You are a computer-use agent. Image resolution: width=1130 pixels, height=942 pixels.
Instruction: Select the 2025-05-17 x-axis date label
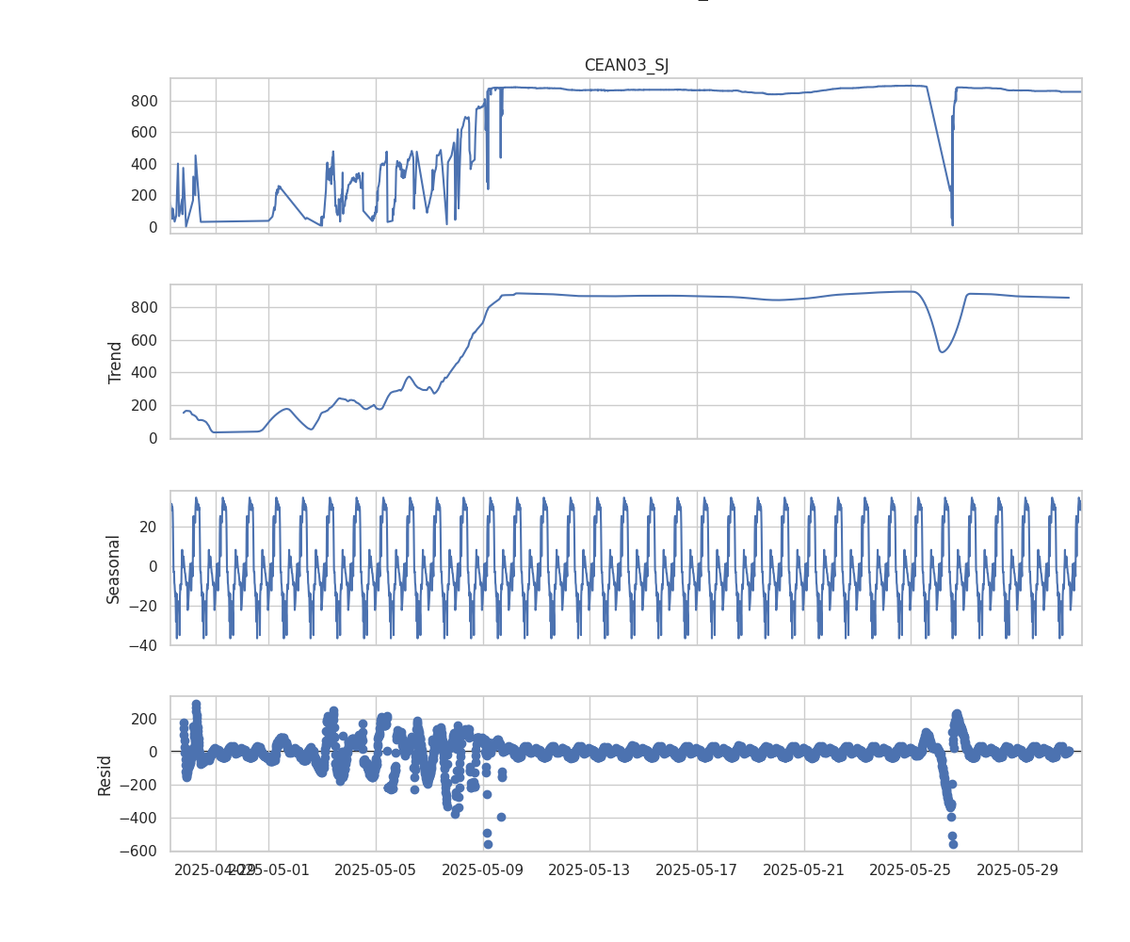click(x=696, y=869)
